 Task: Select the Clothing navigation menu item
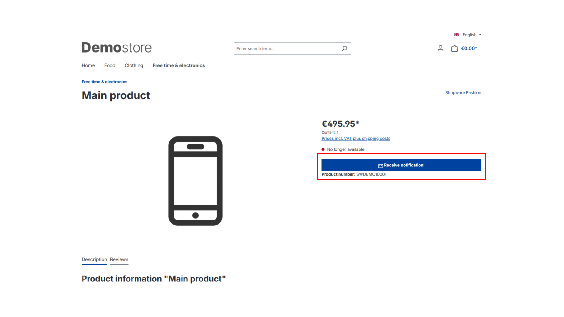pos(134,65)
